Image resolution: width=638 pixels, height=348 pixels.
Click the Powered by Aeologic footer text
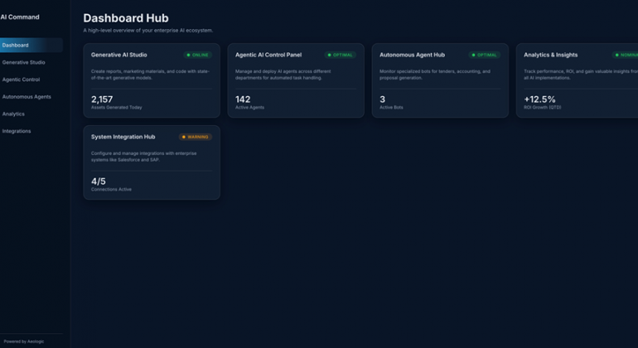(x=23, y=342)
